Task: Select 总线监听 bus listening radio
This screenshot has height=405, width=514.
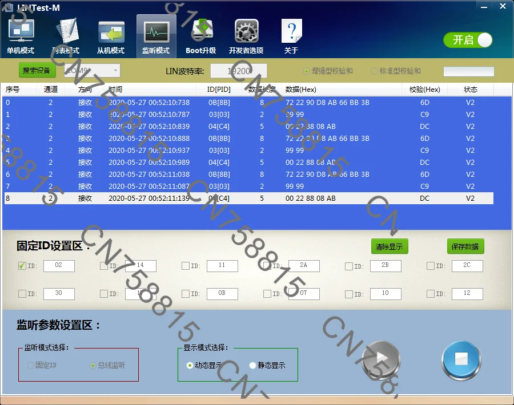Action: pyautogui.click(x=93, y=365)
